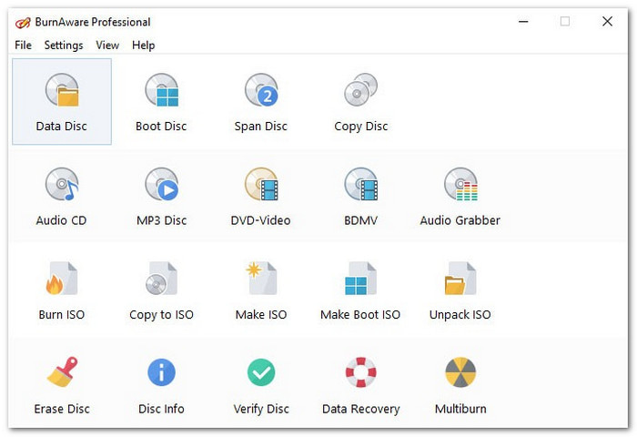The image size is (637, 437).
Task: Open the Audio Grabber tool
Action: click(460, 196)
